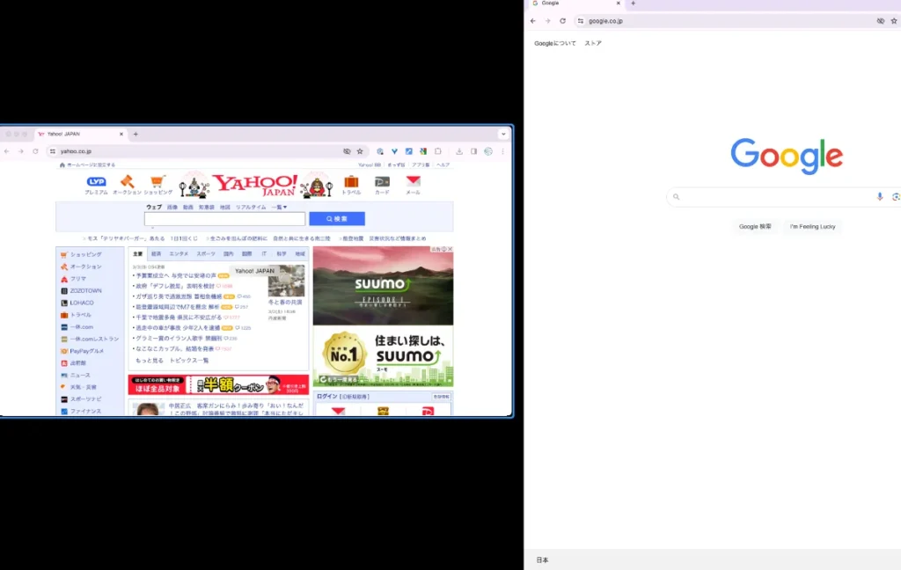Image resolution: width=901 pixels, height=570 pixels.
Task: Go back in the Google window
Action: click(532, 21)
